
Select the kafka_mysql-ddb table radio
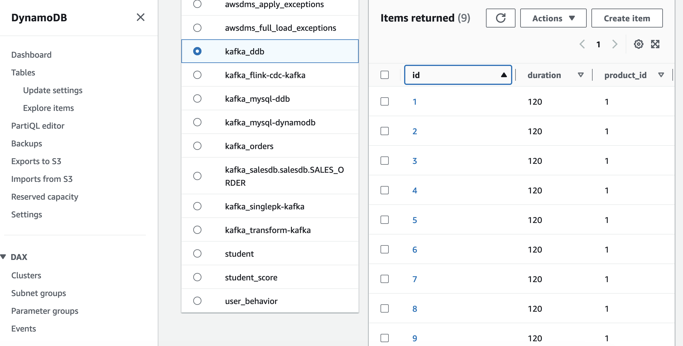coord(197,98)
